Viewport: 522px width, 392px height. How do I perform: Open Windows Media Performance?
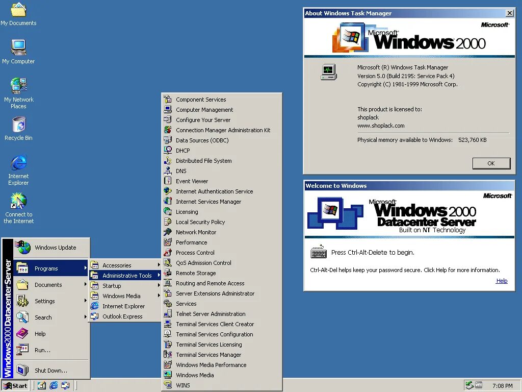pos(222,364)
